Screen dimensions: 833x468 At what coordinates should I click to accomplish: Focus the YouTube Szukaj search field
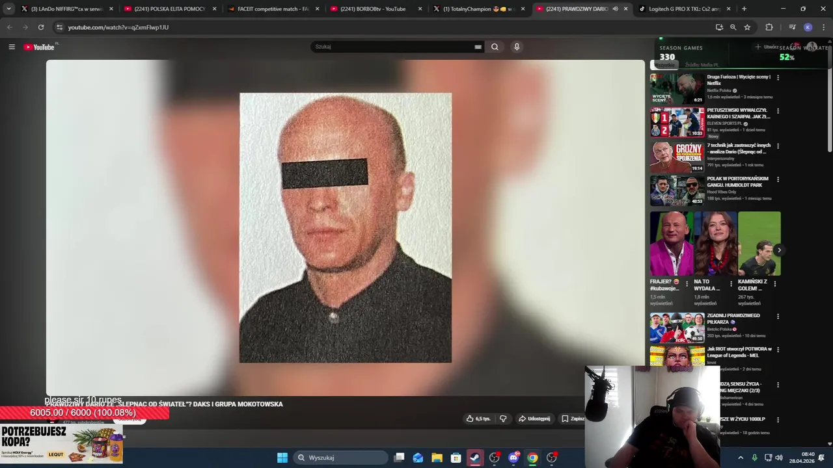pyautogui.click(x=394, y=47)
